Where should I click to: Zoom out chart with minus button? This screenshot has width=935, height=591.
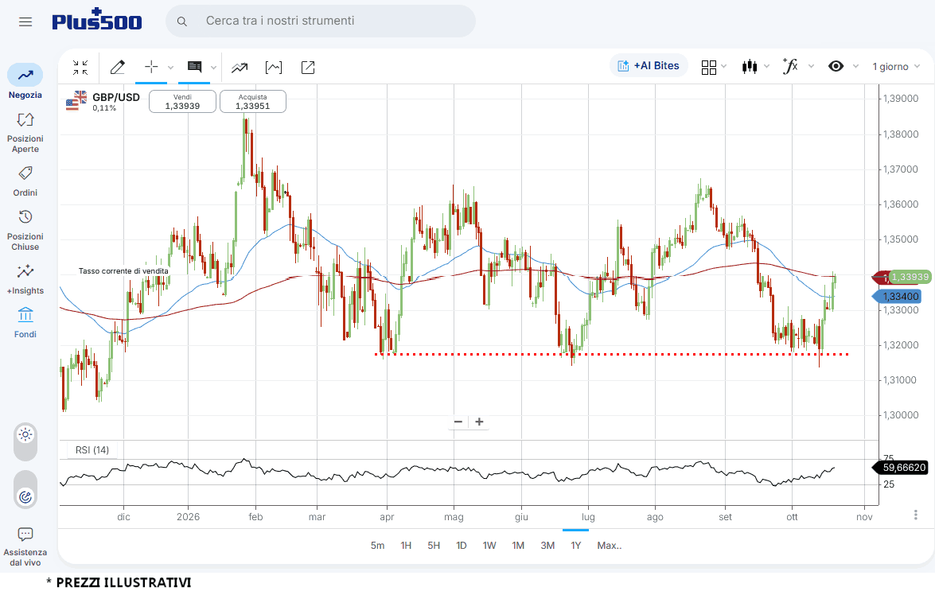pyautogui.click(x=458, y=422)
